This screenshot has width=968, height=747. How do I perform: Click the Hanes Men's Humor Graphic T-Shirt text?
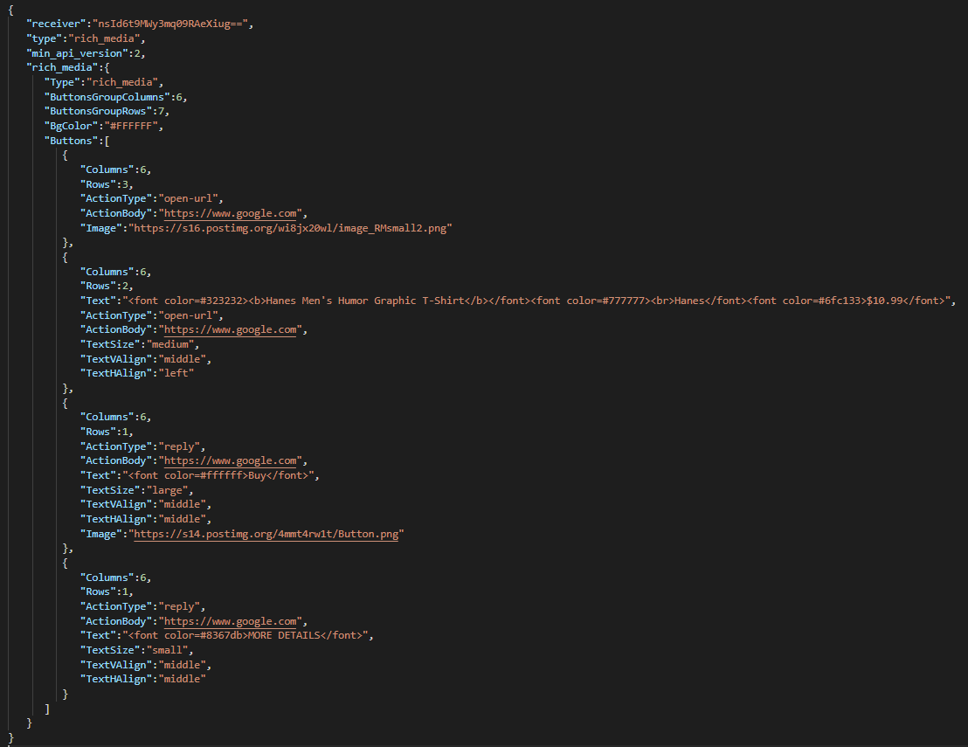click(365, 301)
